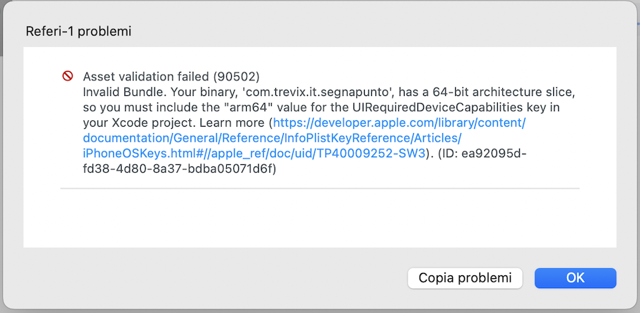The width and height of the screenshot is (640, 313).
Task: Click the red error stop icon
Action: click(x=68, y=76)
